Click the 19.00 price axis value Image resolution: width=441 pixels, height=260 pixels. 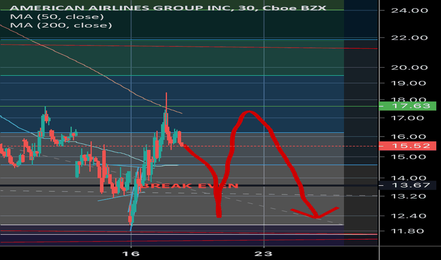pos(409,83)
